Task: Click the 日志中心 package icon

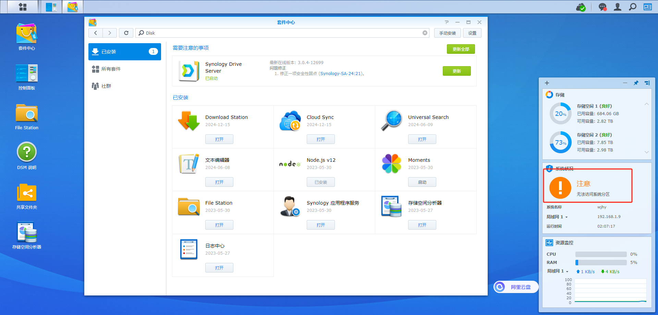Action: (189, 249)
